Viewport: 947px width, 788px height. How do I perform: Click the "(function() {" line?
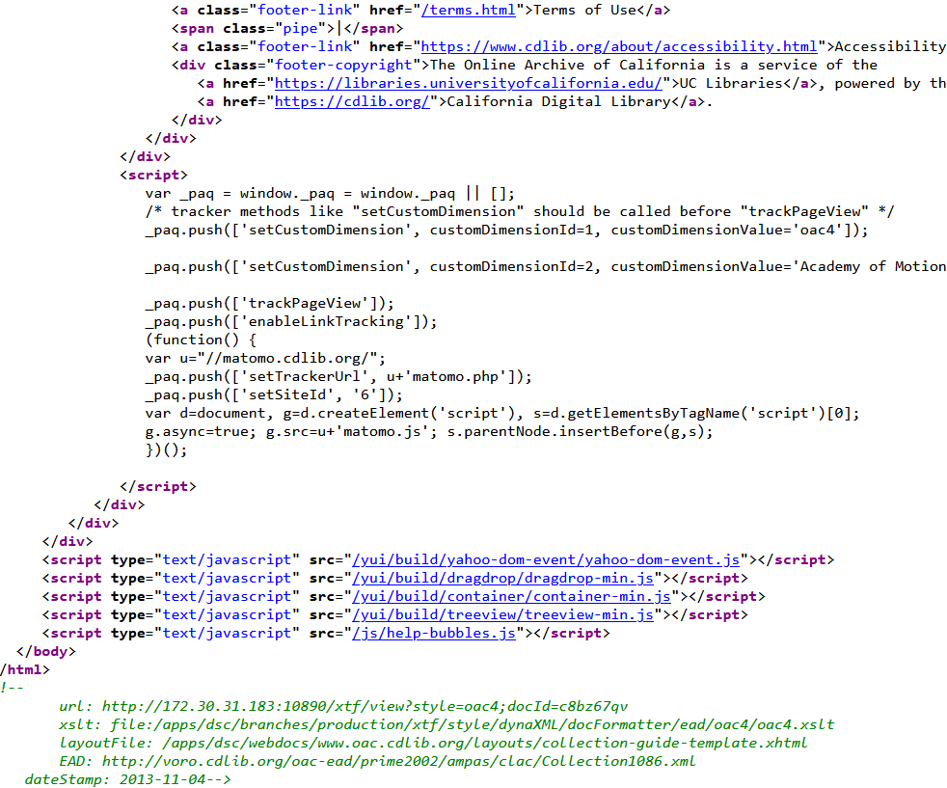point(202,340)
